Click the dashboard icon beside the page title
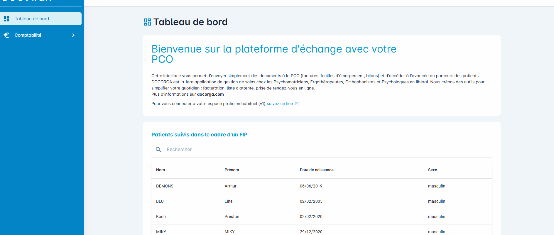Screen dimensions: 554x235 [147, 22]
